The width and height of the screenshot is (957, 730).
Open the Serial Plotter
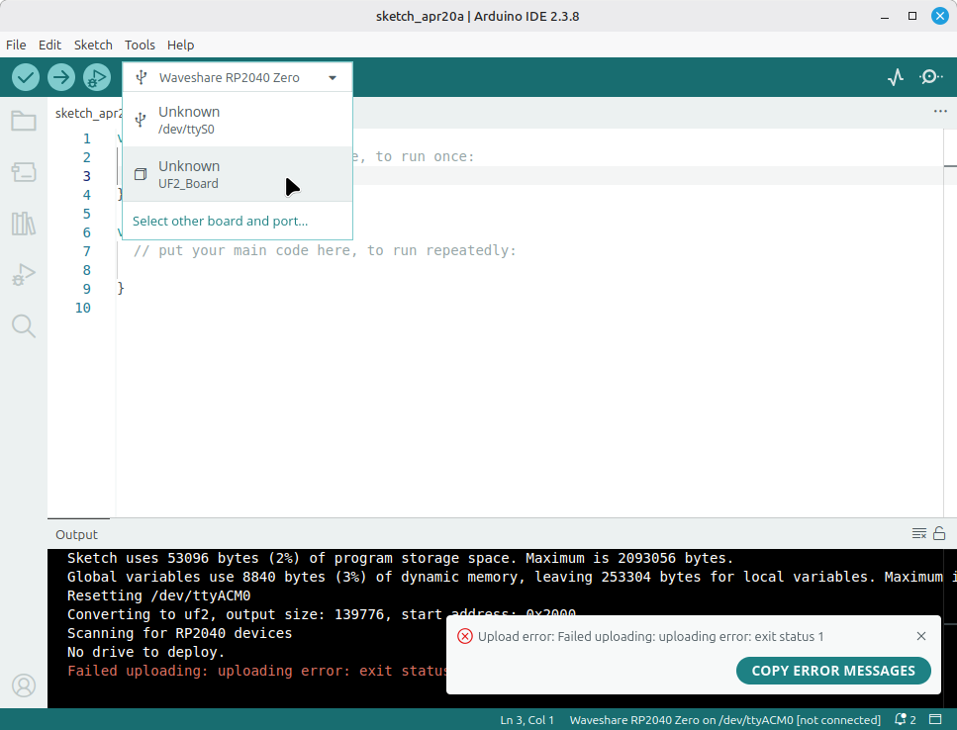[x=896, y=77]
